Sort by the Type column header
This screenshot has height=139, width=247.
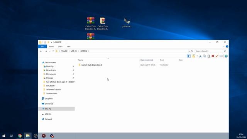pyautogui.click(x=162, y=60)
